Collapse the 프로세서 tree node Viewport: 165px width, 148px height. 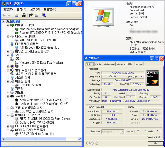click(x=8, y=96)
